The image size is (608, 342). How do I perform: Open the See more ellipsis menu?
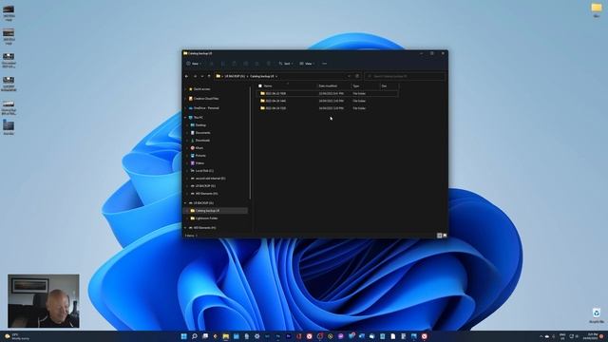[x=324, y=64]
